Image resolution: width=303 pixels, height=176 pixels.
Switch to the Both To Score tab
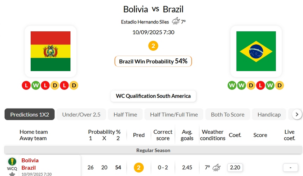click(x=228, y=114)
